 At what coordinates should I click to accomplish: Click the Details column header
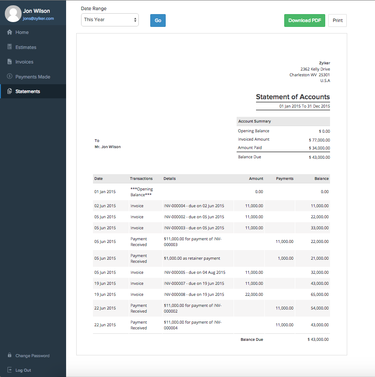170,179
